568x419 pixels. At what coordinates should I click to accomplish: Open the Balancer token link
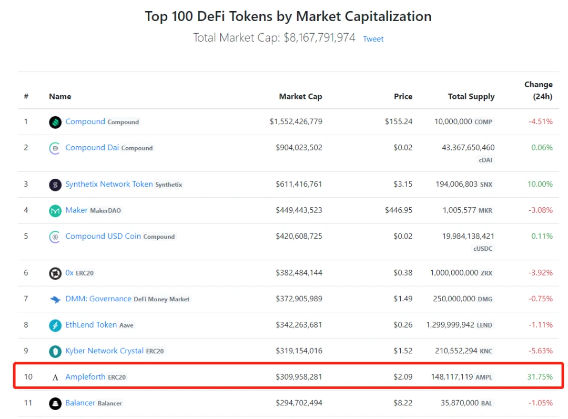tap(80, 403)
